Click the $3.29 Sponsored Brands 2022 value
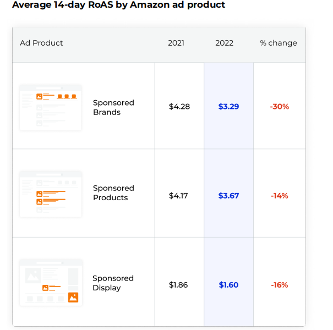 (x=228, y=107)
